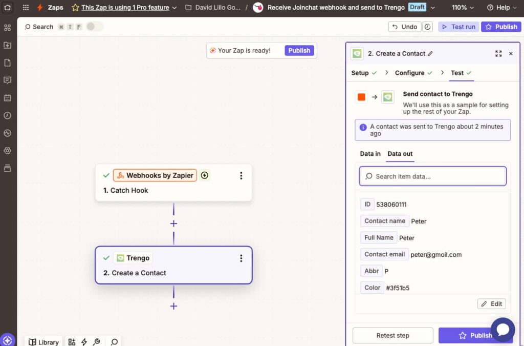Viewport: 524px width, 346px height.
Task: Click the Test run button
Action: (458, 27)
